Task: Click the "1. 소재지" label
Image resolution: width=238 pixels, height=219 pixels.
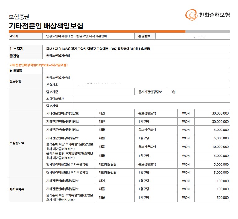Action: coord(16,49)
